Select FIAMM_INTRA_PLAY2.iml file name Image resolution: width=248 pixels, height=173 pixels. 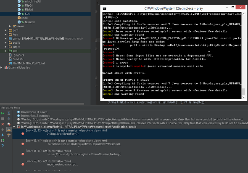[29, 63]
